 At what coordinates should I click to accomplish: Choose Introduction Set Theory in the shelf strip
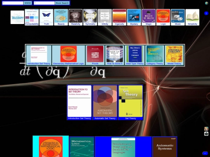point(39,55)
